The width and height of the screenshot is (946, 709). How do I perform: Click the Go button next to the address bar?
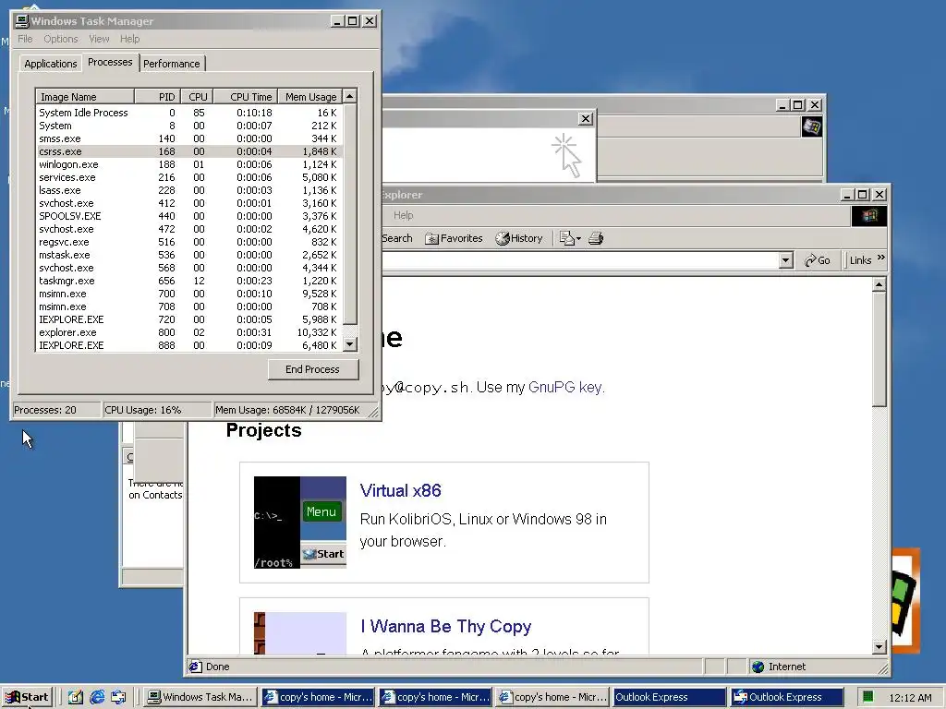coord(818,260)
